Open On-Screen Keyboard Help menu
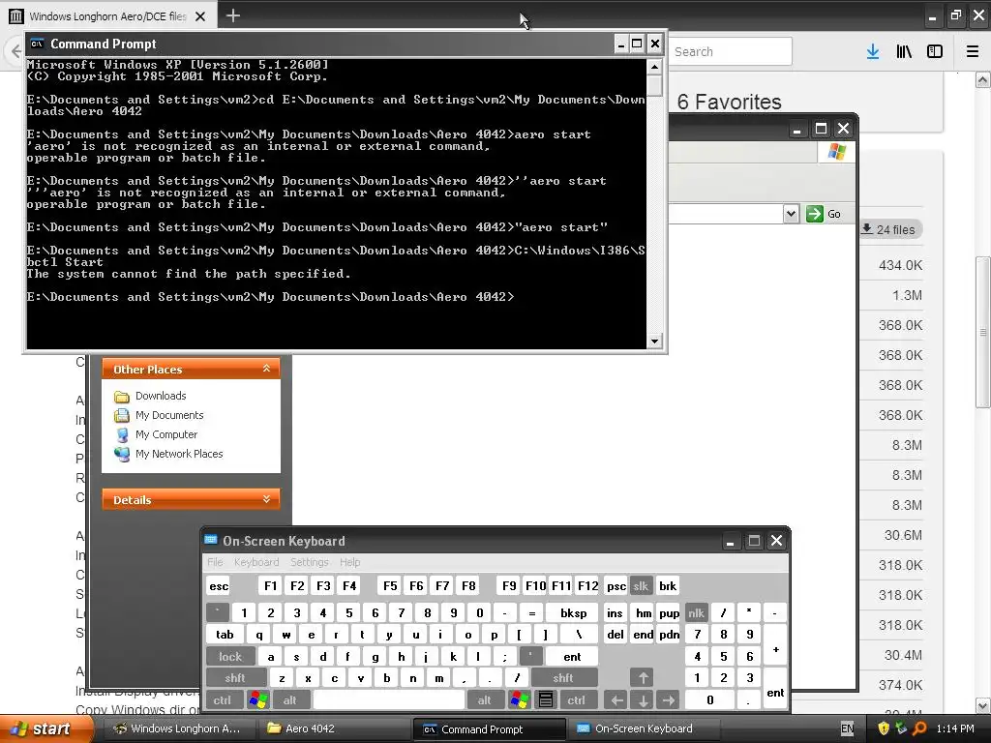This screenshot has height=743, width=991. tap(349, 562)
